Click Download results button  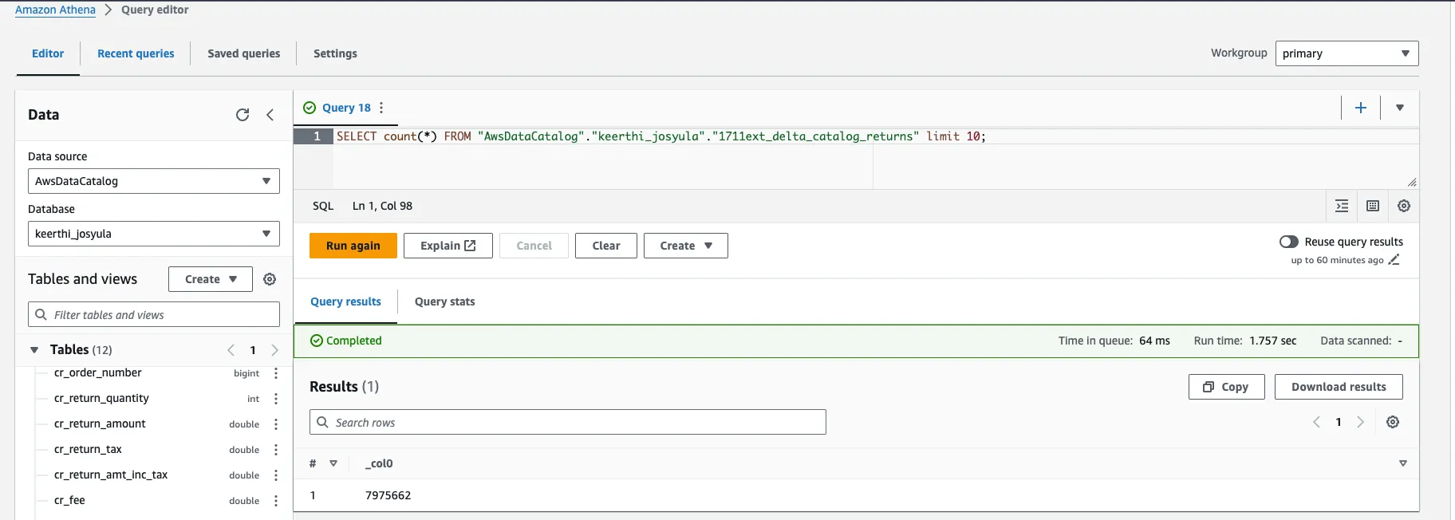coord(1338,387)
